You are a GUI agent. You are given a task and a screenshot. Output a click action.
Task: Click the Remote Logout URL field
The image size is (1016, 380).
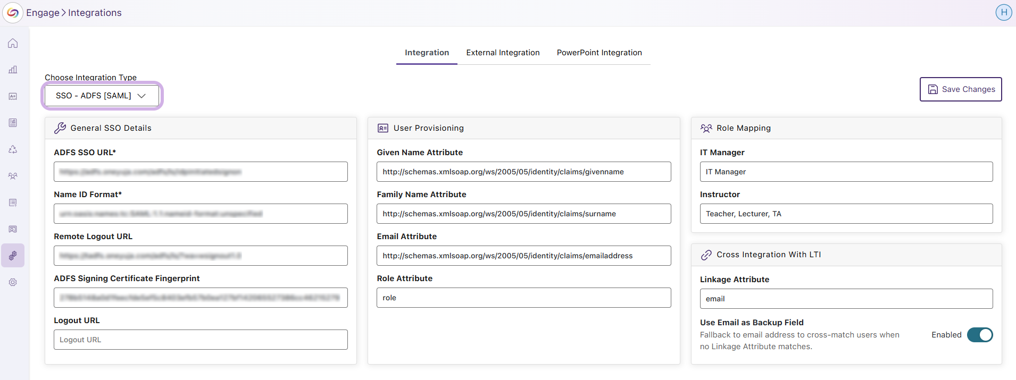(x=201, y=256)
